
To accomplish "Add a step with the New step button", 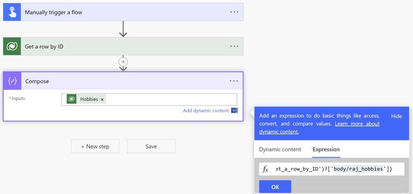I will click(x=95, y=146).
